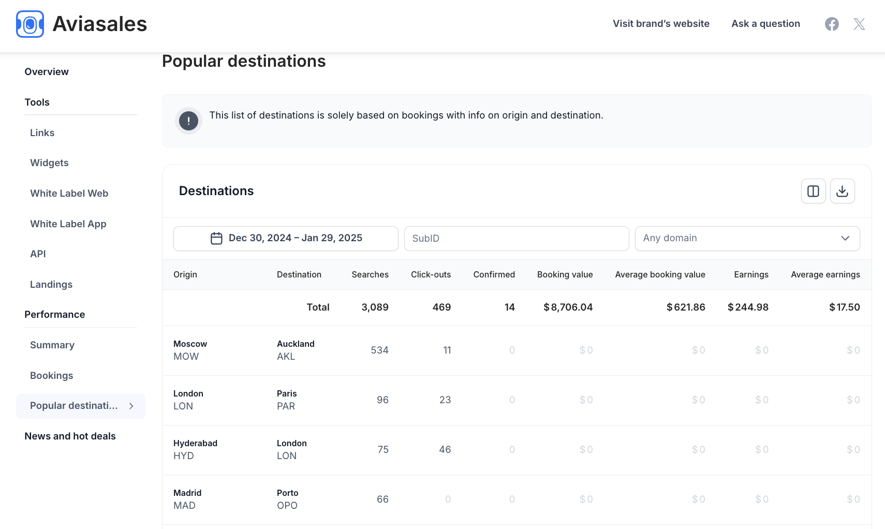Click the Aviasales logo icon
This screenshot has height=529, width=885.
pos(30,24)
